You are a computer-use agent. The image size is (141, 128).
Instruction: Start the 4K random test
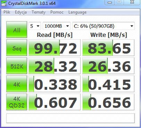tap(17, 84)
